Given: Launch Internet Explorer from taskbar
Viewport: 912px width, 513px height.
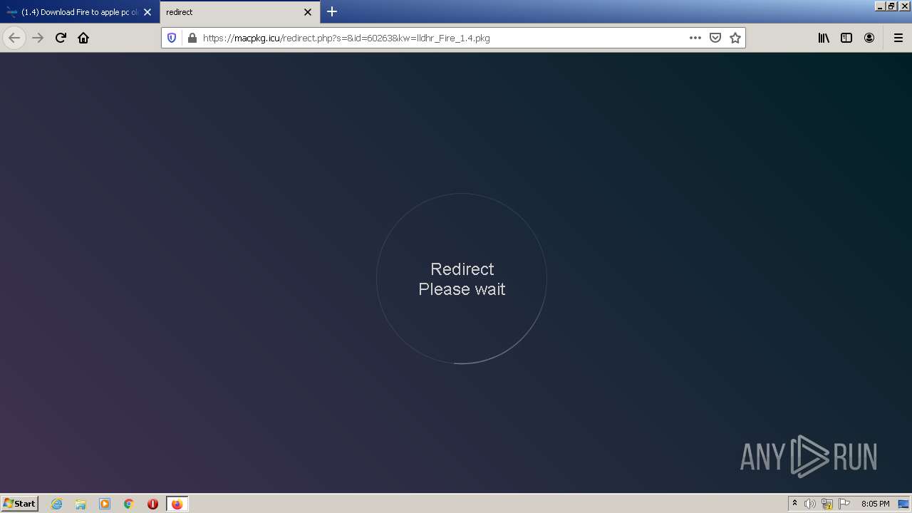Looking at the screenshot, I should tap(57, 504).
